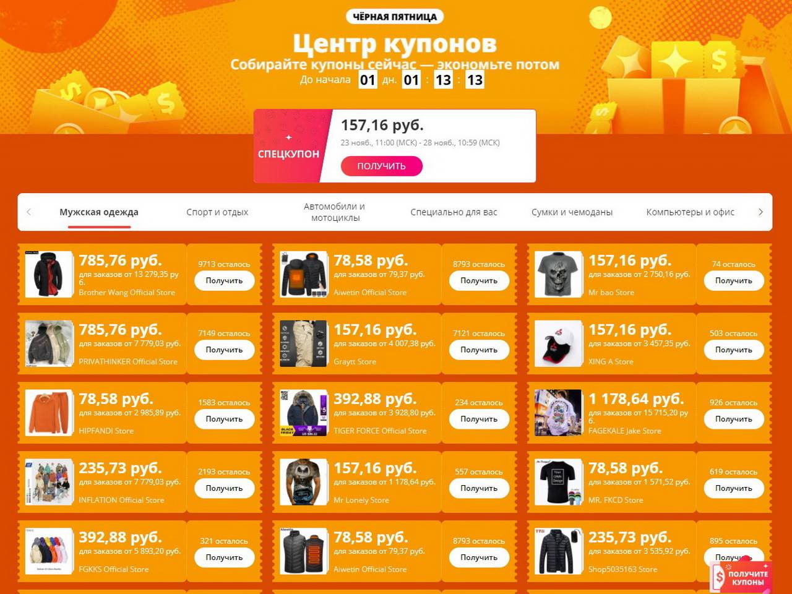Open the heated vest thumbnail from Aiwetin store
The width and height of the screenshot is (792, 594).
click(x=304, y=551)
